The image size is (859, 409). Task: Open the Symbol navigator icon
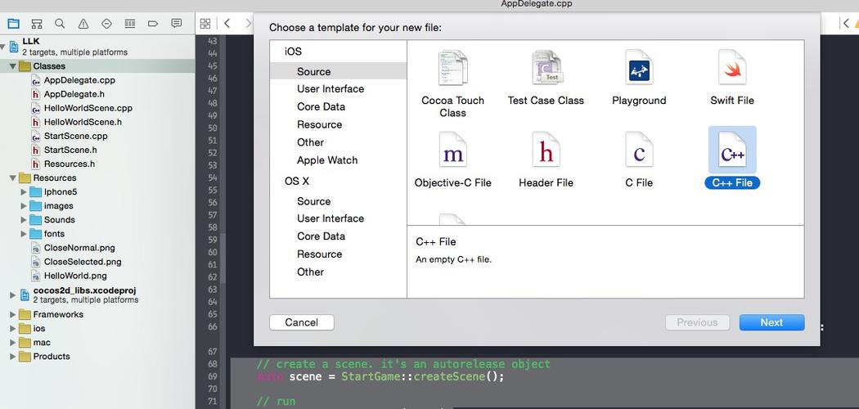click(37, 24)
